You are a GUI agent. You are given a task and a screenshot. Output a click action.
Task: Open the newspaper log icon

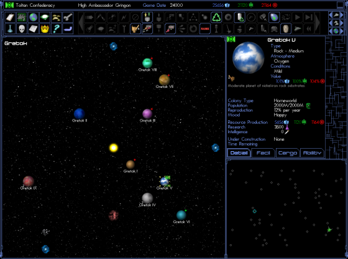[x=33, y=29]
